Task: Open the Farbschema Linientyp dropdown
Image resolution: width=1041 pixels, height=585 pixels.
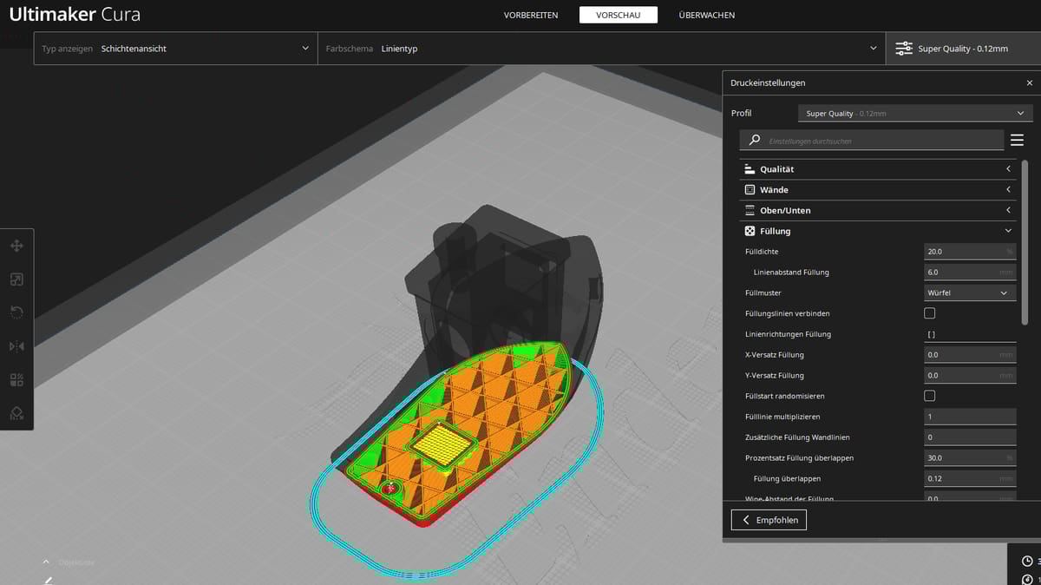Action: click(x=602, y=49)
